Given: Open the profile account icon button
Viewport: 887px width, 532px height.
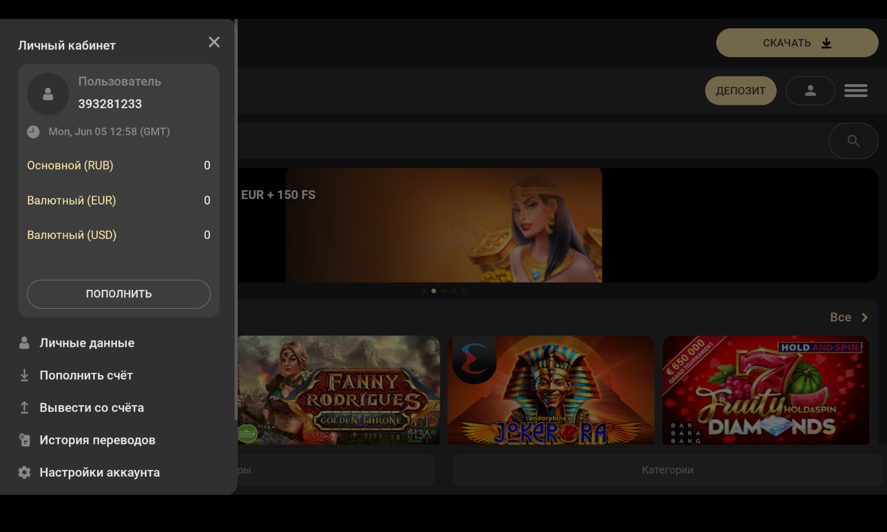Looking at the screenshot, I should 810,91.
